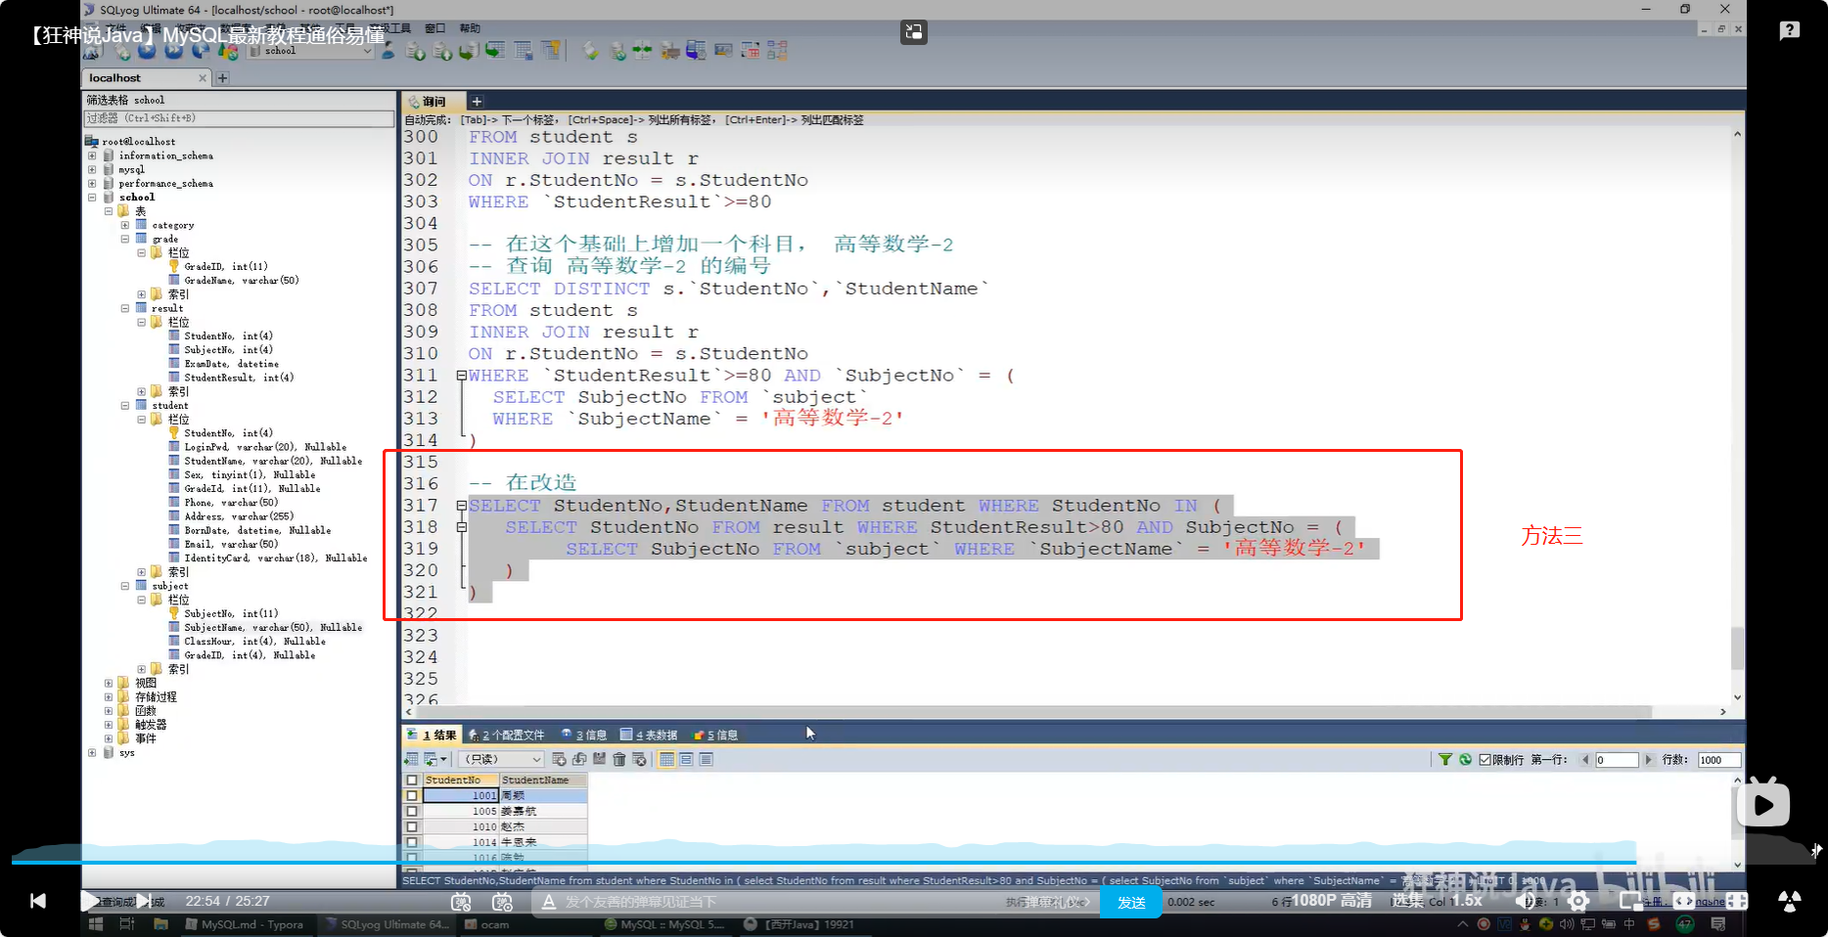This screenshot has height=937, width=1828.
Task: Click the trash delete-row icon in results toolbar
Action: 619,759
